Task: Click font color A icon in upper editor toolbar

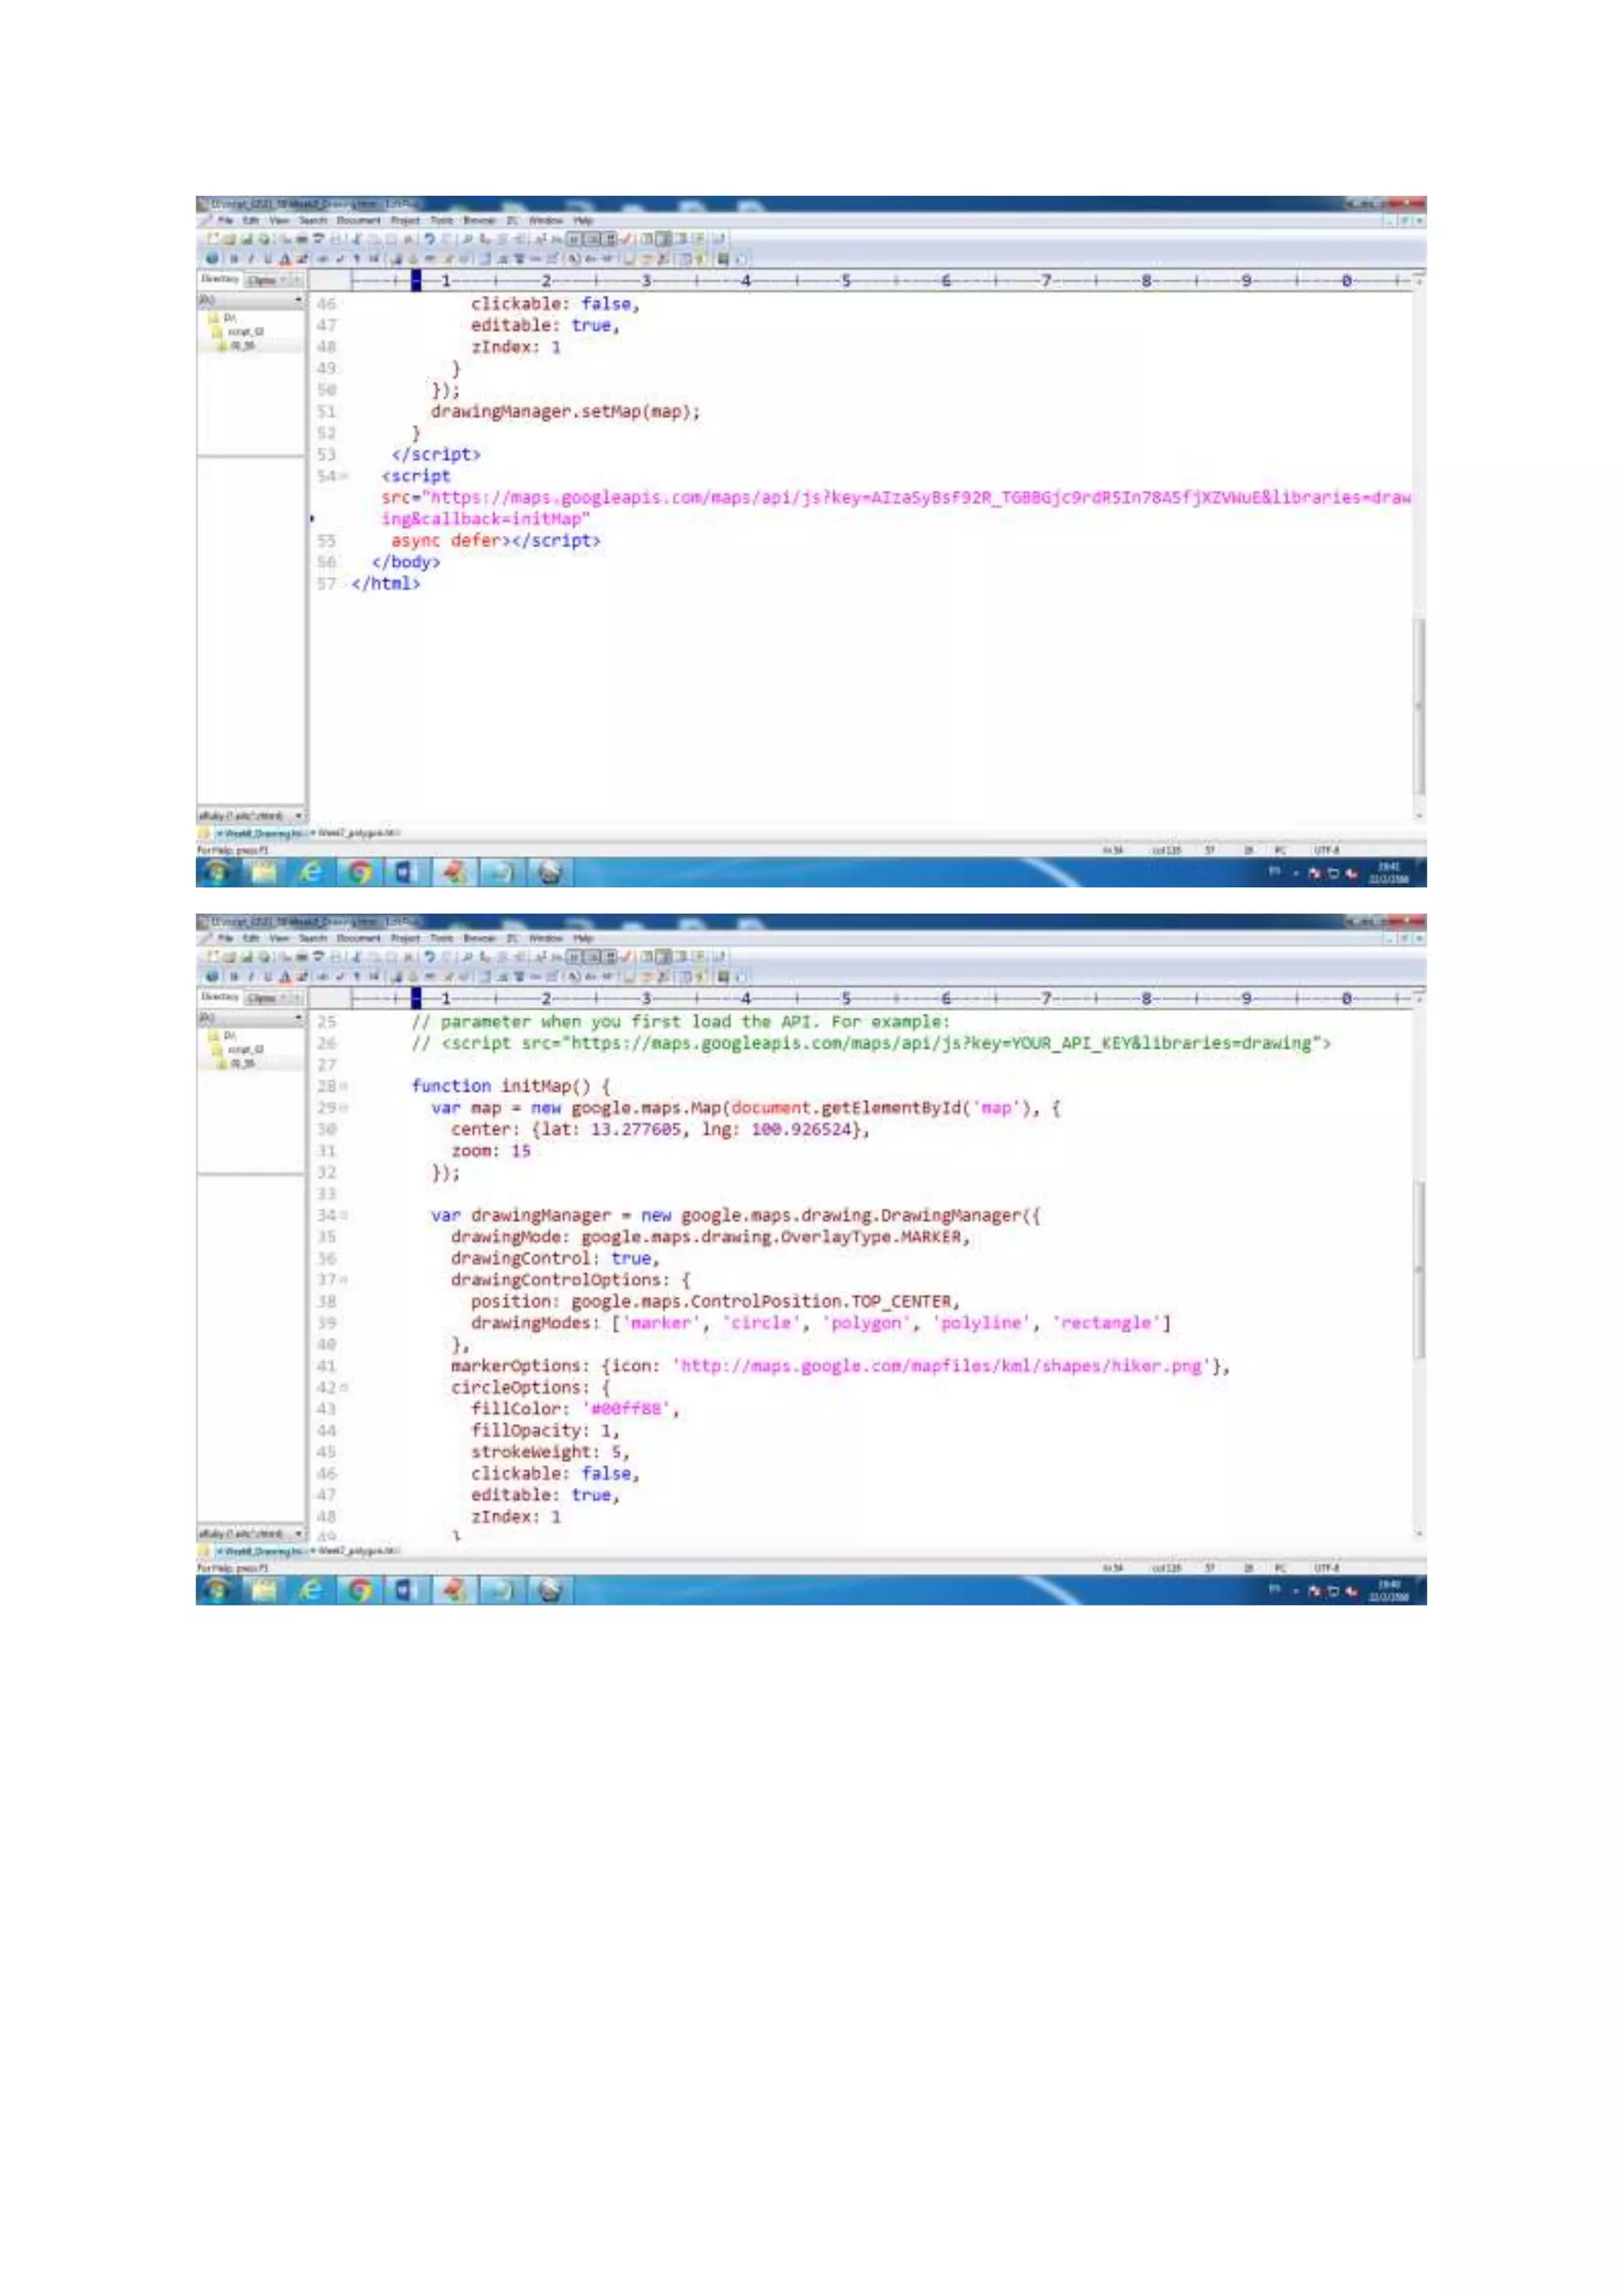Action: point(285,258)
